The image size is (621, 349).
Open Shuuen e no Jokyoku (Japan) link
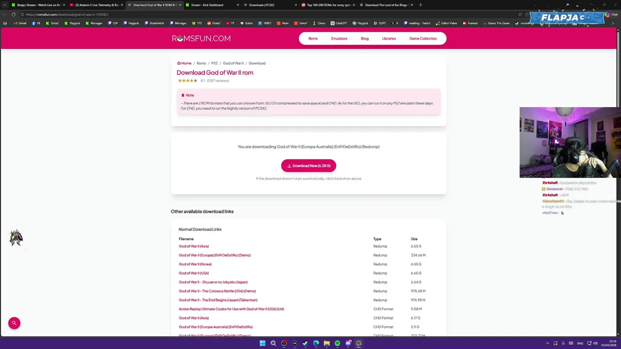[213, 282]
